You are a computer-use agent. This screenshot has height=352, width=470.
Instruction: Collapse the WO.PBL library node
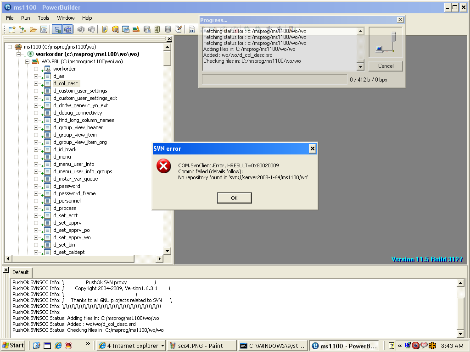(x=27, y=61)
